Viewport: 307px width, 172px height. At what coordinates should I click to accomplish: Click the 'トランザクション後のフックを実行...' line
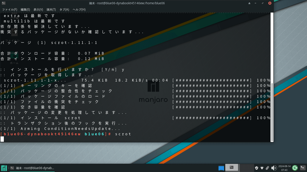tap(63, 123)
